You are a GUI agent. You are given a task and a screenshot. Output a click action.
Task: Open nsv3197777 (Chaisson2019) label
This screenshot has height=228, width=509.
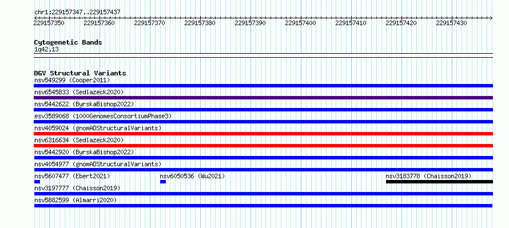[x=77, y=188]
